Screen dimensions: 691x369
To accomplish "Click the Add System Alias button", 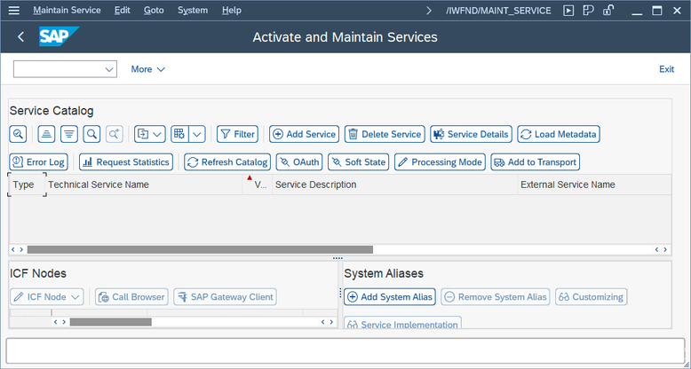I will tap(390, 297).
